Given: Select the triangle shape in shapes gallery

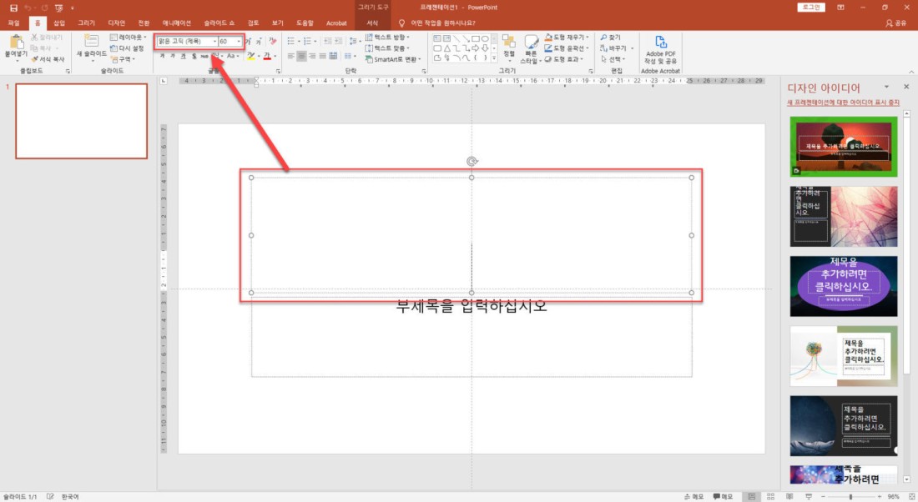Looking at the screenshot, I should tap(446, 48).
